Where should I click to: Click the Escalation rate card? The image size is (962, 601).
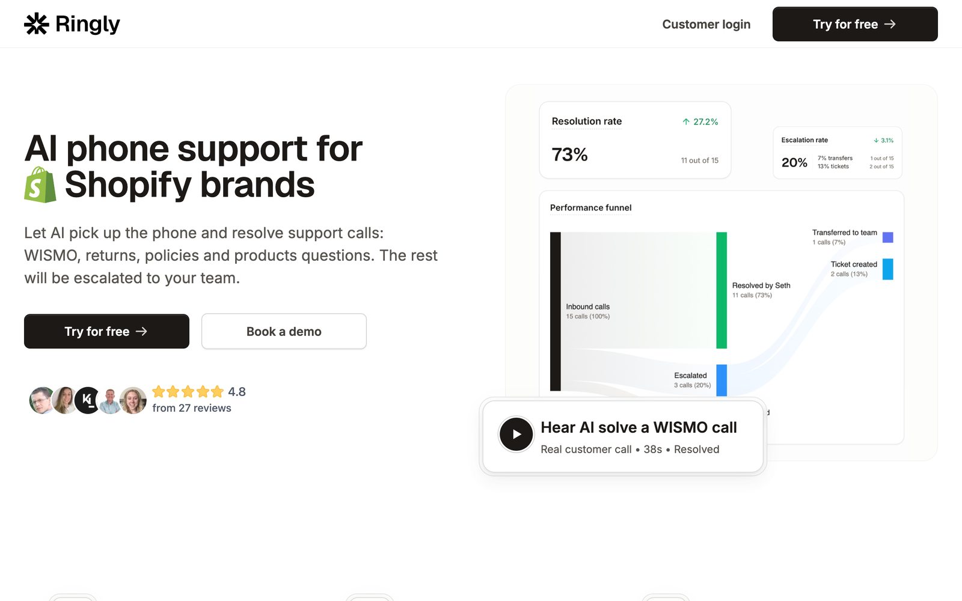[837, 153]
